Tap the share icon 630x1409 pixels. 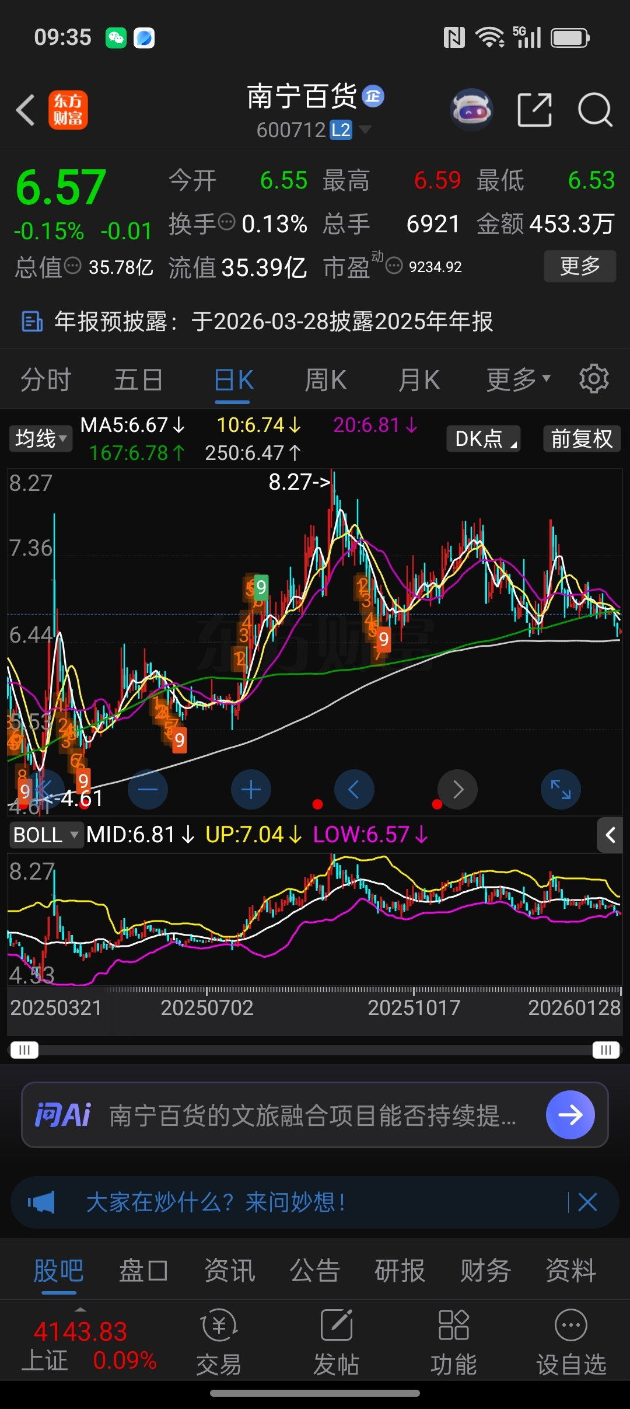(x=535, y=109)
